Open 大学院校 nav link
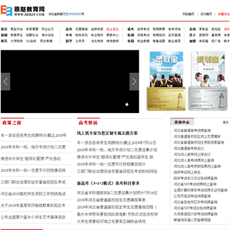 tap(17, 41)
